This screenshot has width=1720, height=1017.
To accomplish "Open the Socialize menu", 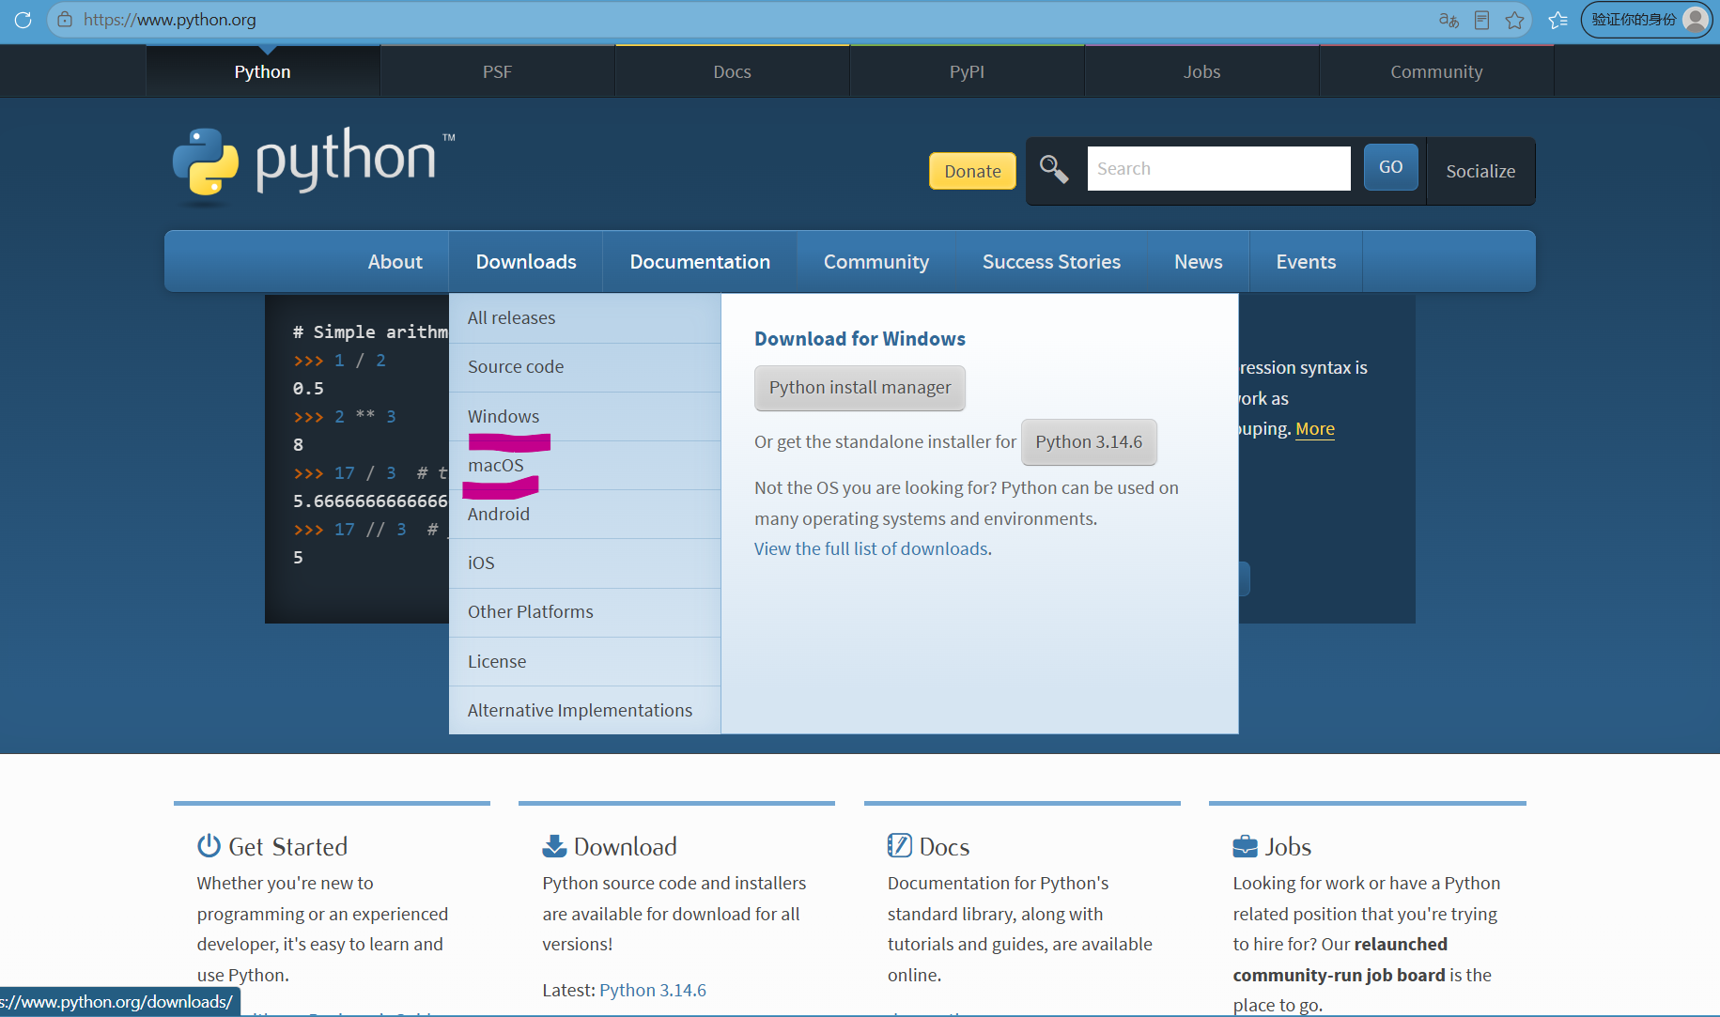I will [x=1480, y=171].
